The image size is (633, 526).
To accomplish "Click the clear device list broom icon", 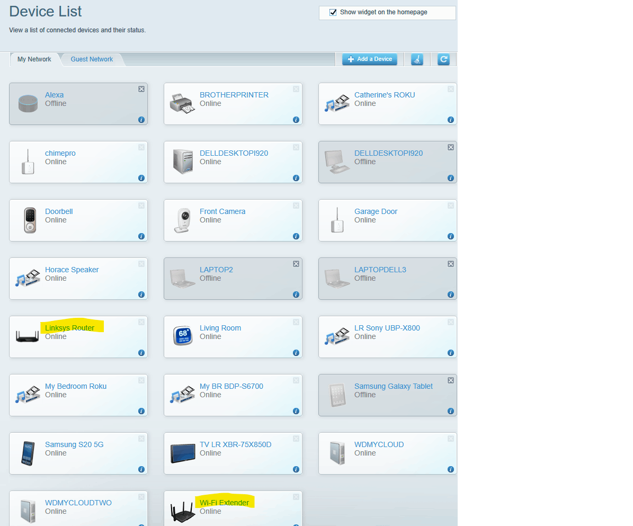I will coord(417,59).
